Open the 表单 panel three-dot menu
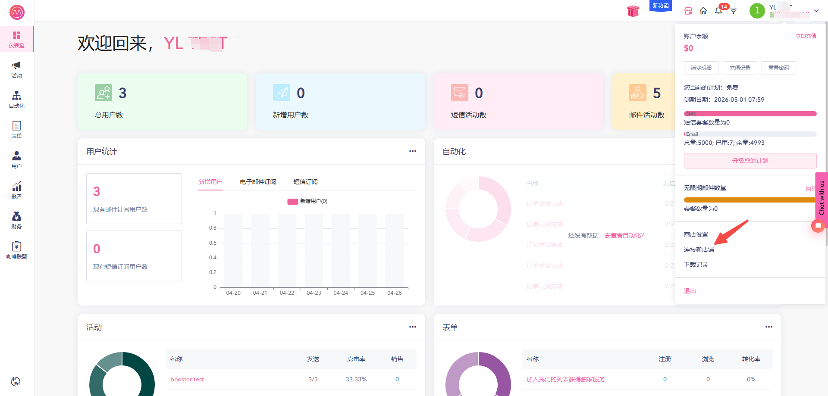 click(x=769, y=327)
